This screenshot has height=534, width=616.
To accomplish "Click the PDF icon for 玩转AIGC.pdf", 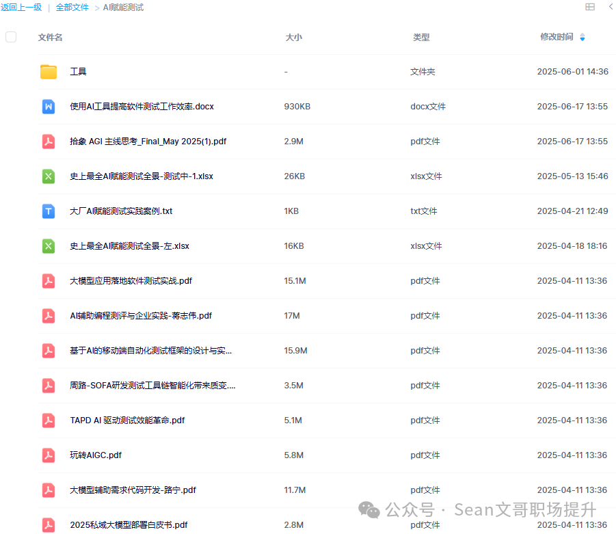I will coord(49,455).
